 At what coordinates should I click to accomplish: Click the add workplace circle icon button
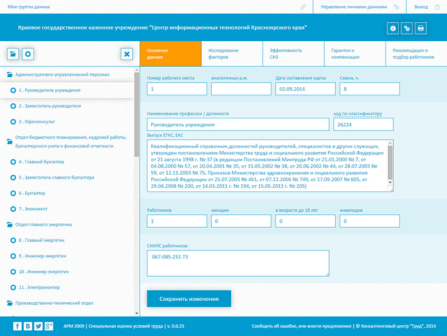[x=27, y=54]
